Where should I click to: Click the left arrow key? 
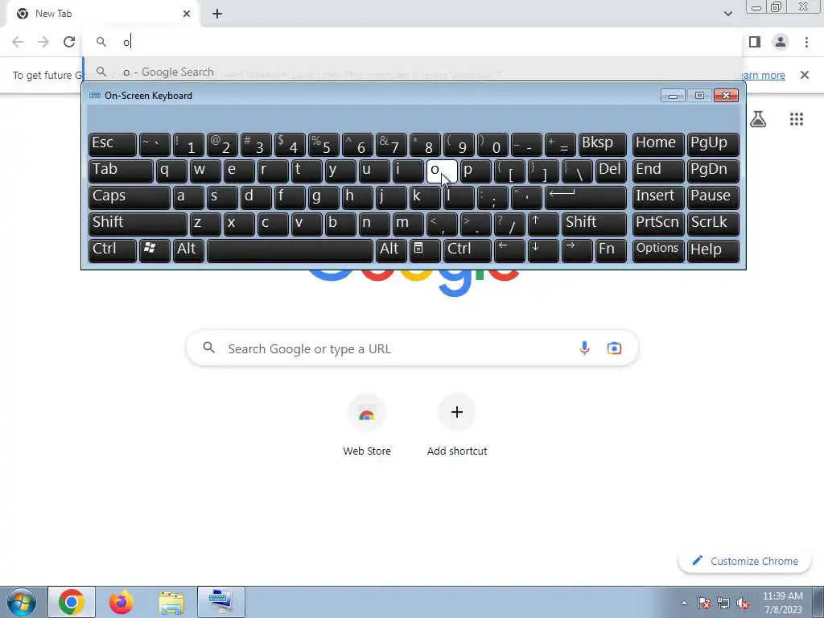[509, 250]
